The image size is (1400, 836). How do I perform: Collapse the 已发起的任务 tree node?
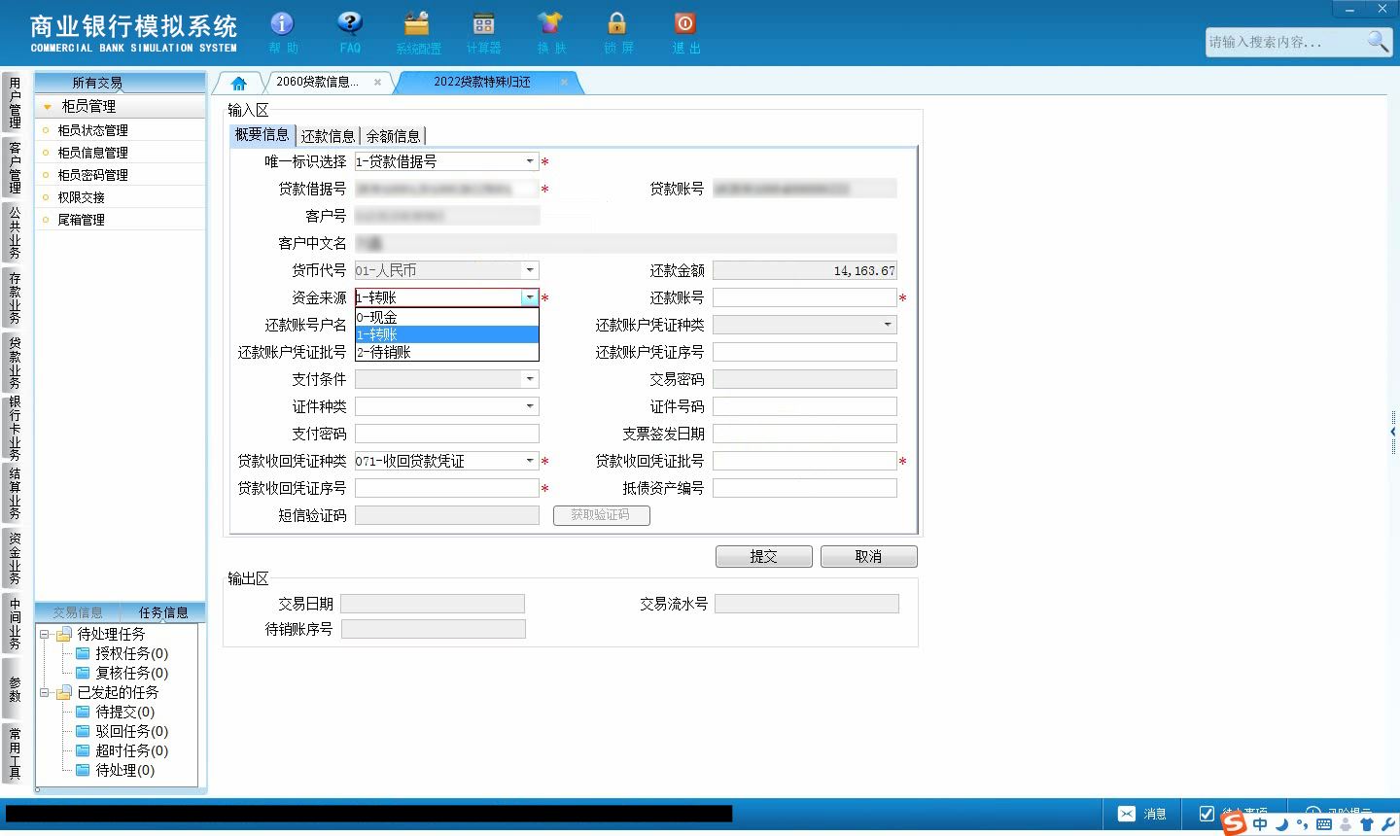point(44,692)
